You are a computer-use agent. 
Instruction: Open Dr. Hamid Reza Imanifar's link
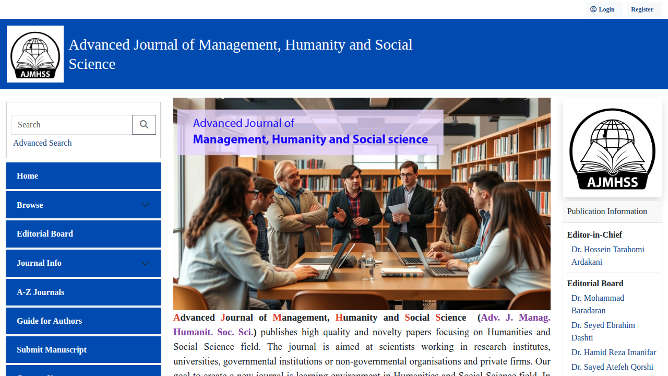[614, 352]
